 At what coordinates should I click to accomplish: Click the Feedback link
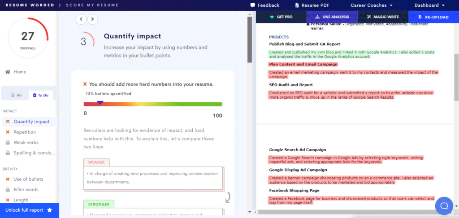[x=265, y=5]
